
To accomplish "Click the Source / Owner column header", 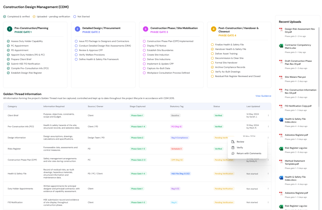I will 95,107.
